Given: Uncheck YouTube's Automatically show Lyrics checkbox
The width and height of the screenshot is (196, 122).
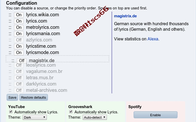Looking at the screenshot, I should tap(11, 112).
